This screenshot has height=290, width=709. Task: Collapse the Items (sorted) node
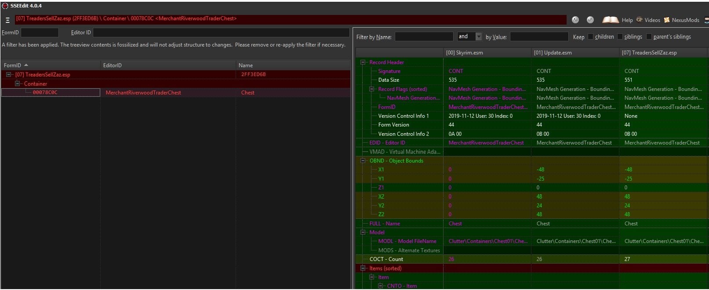point(363,268)
